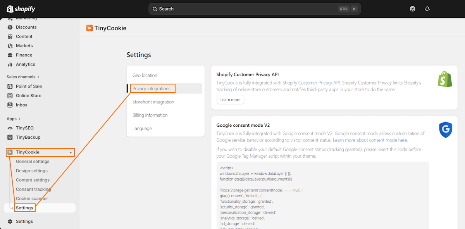Open the Customer Privacy API link

pos(319,83)
